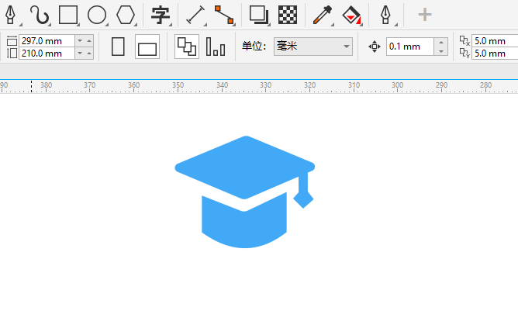This screenshot has height=335, width=518.
Task: Click the plus quick customize button
Action: [425, 15]
